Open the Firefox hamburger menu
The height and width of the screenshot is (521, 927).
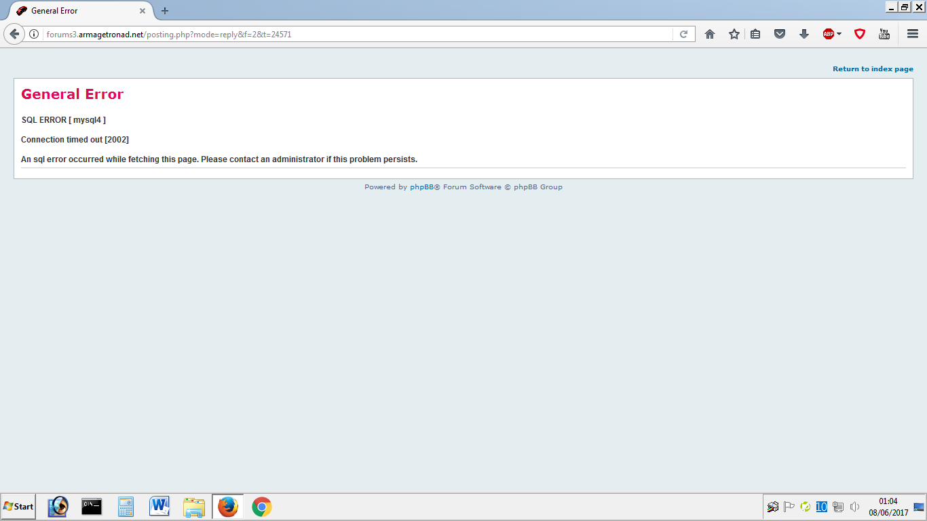pos(913,34)
